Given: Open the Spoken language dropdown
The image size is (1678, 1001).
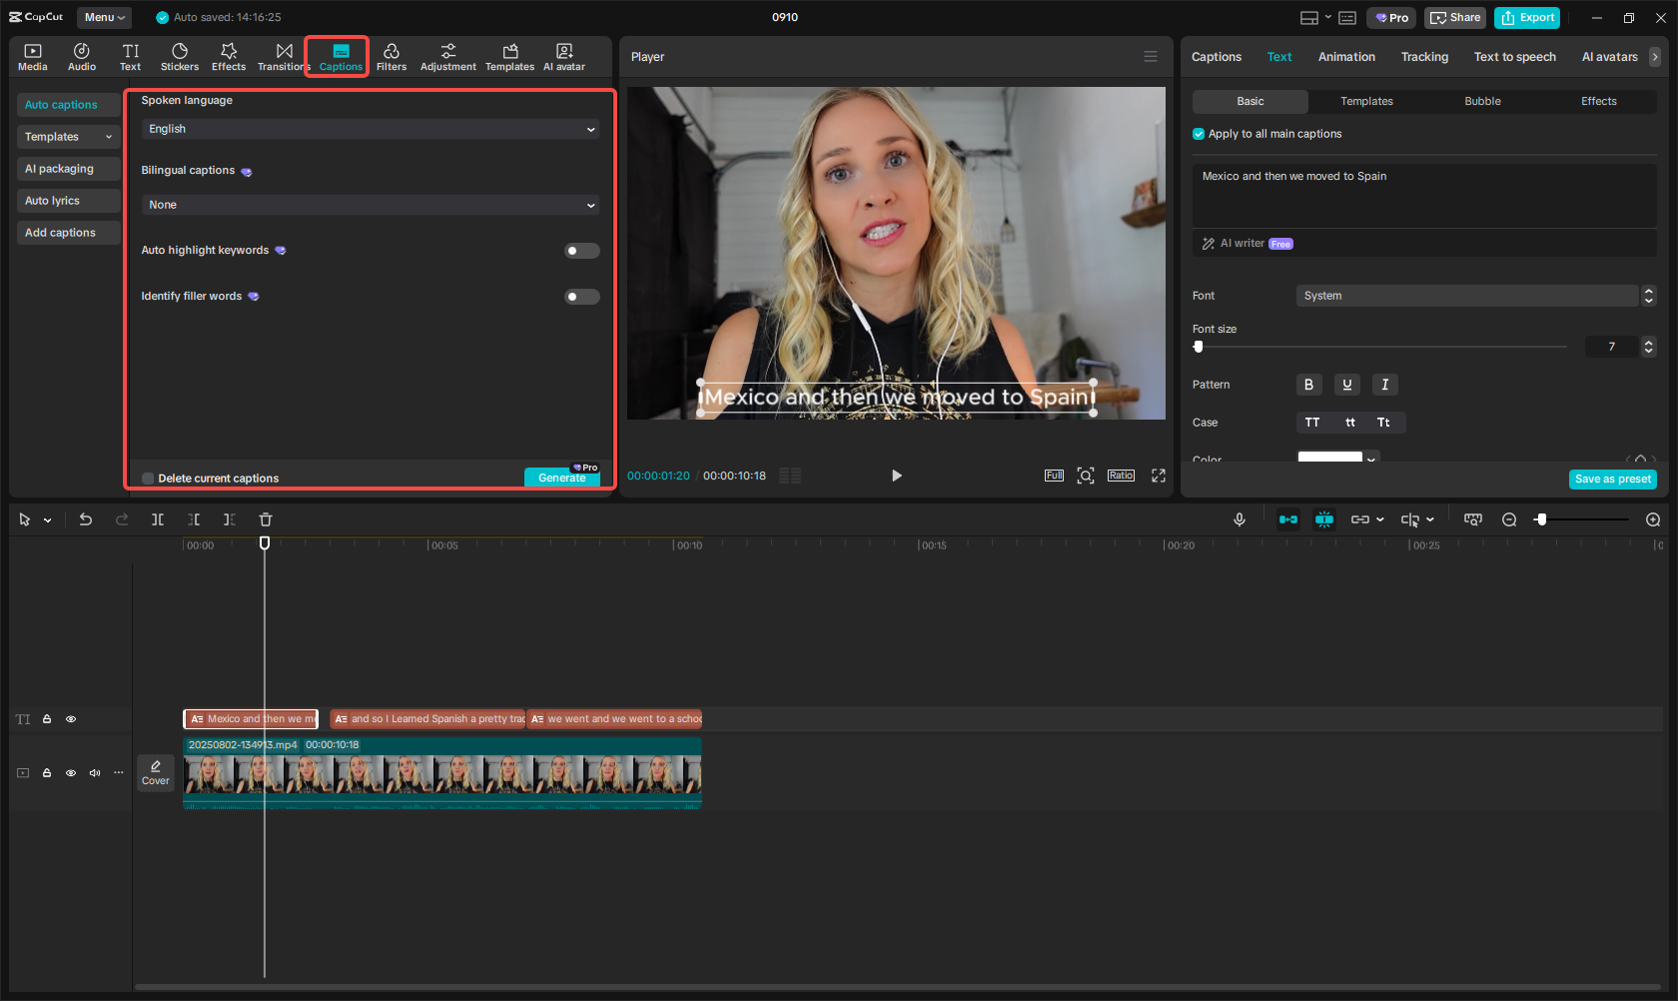Looking at the screenshot, I should click(x=370, y=129).
